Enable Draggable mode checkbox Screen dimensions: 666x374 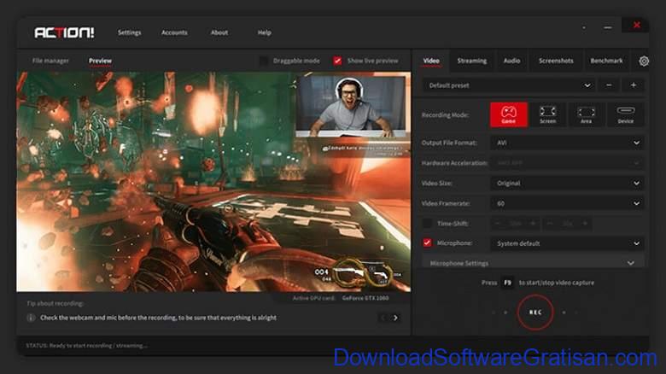pyautogui.click(x=264, y=61)
